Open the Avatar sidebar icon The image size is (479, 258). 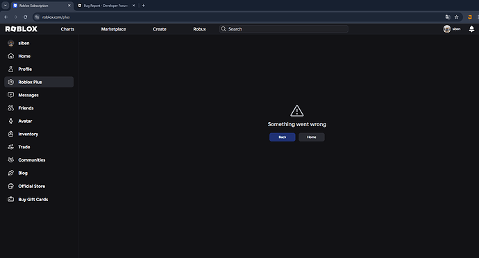[10, 121]
